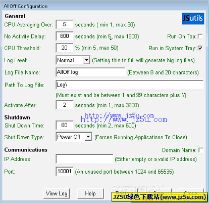209x203 pixels.
Task: Click the AllOff Configuration title bar text
Action: tap(26, 6)
